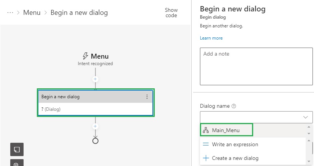The image size is (314, 166).
Task: Open the Learn more link
Action: [x=211, y=38]
